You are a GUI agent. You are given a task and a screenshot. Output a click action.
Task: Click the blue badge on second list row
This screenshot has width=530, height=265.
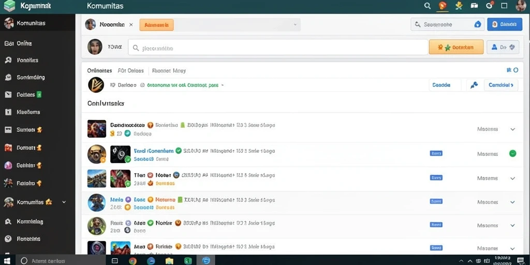click(x=436, y=153)
